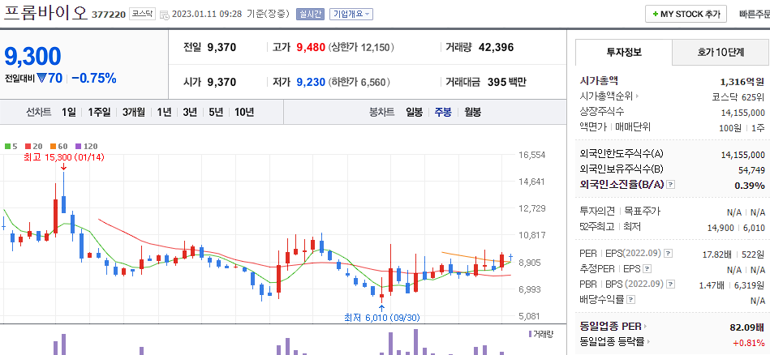Screen dimensions: 770x355
Task: Open the 빠른주문 link
Action: (755, 15)
